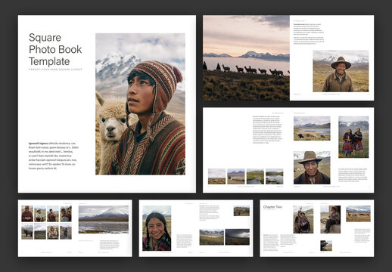Select the smiling man in brimmed hat photo

point(341,71)
